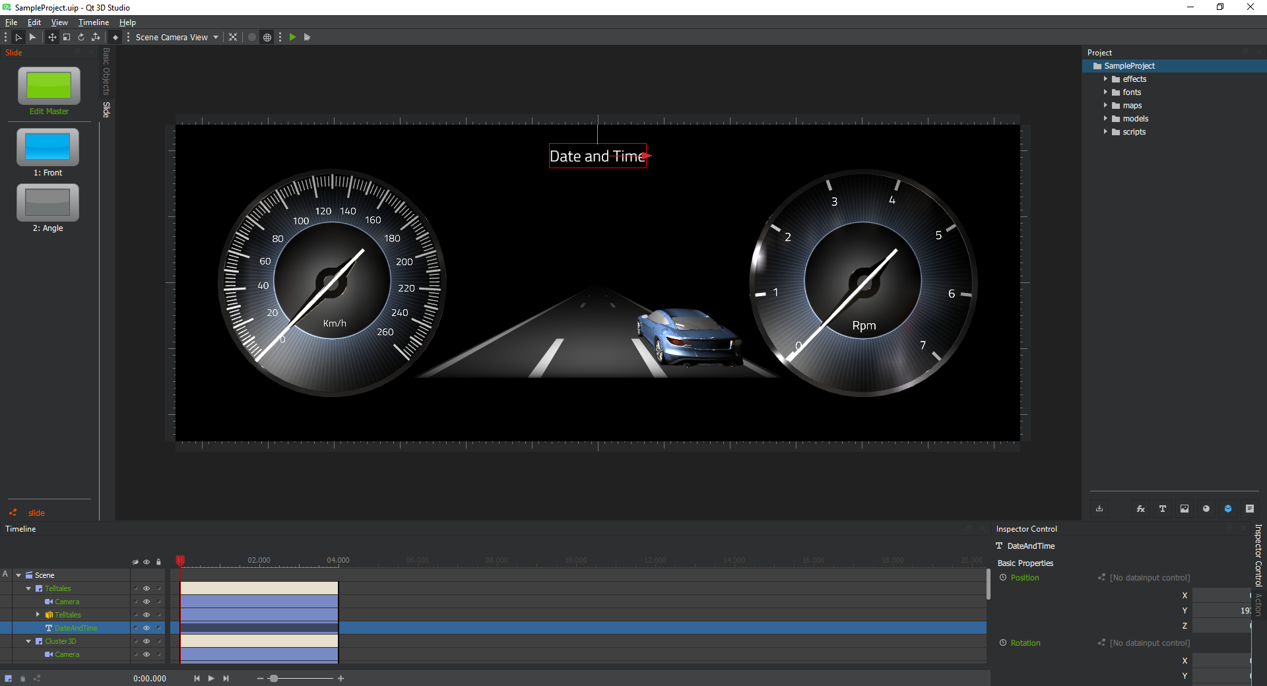The image size is (1267, 686).
Task: Show effects with the fx filter icon
Action: [x=1140, y=509]
